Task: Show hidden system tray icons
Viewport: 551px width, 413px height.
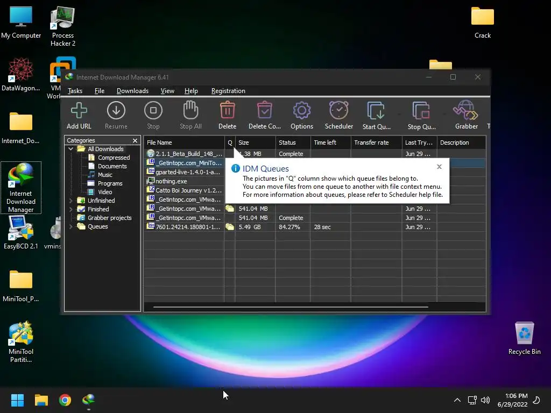Action: point(457,400)
